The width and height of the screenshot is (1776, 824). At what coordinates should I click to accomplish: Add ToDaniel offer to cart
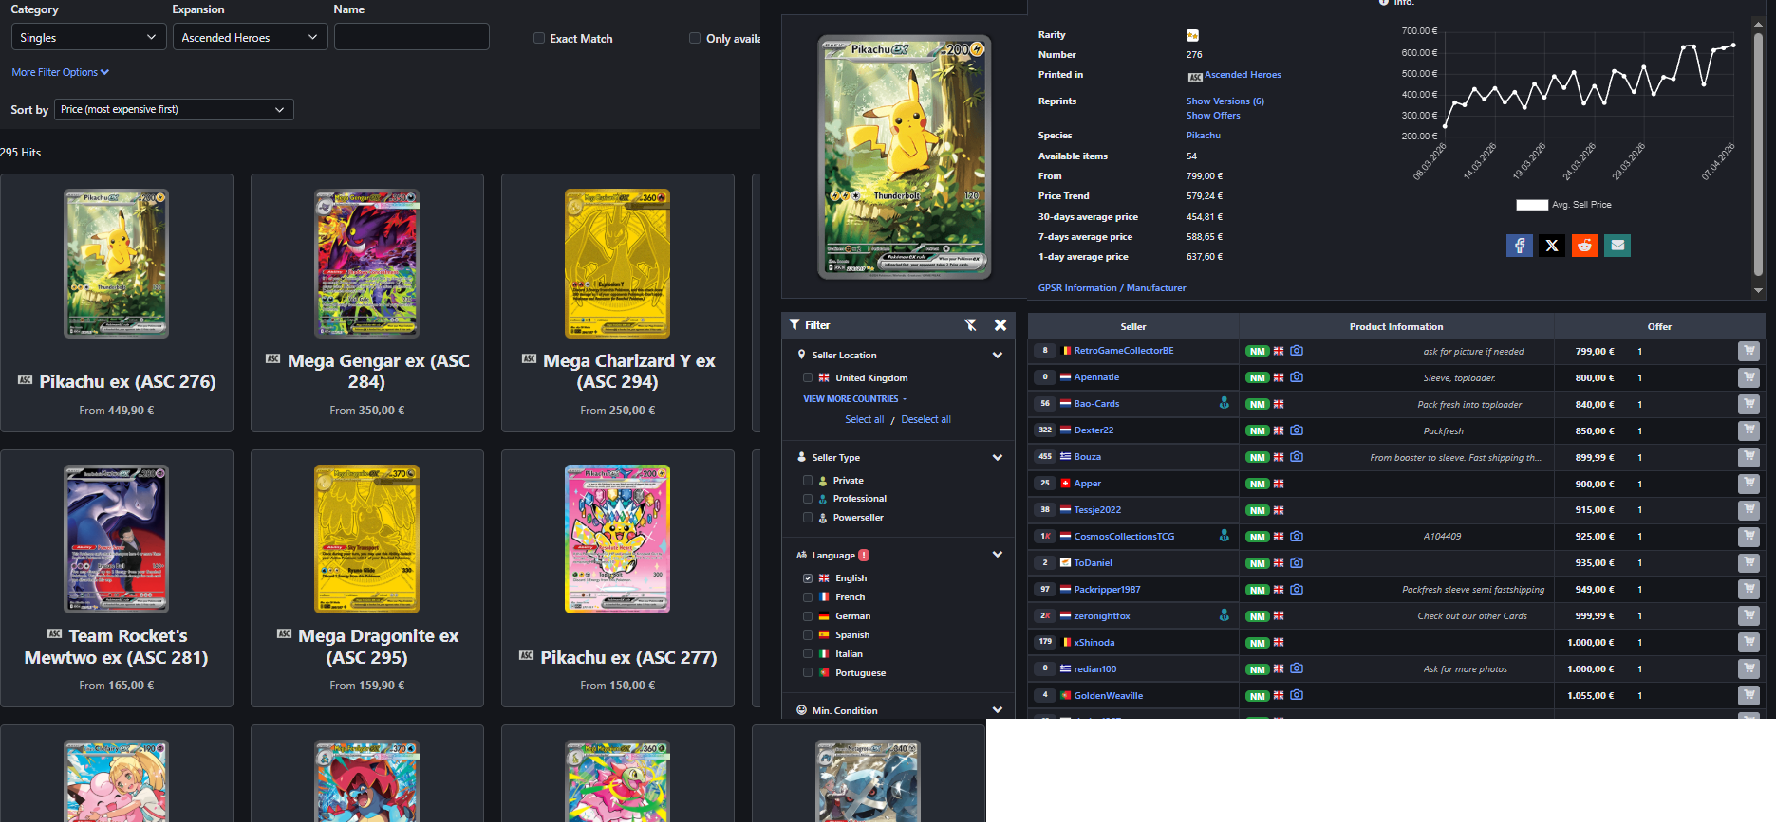click(1748, 563)
